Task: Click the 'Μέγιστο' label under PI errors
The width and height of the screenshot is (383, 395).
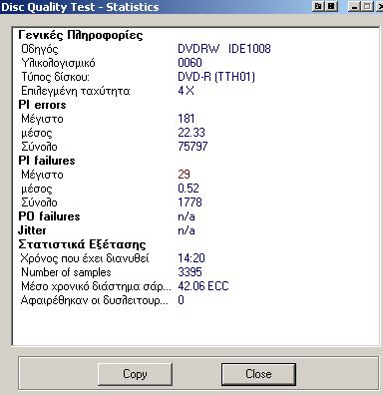Action: [42, 119]
